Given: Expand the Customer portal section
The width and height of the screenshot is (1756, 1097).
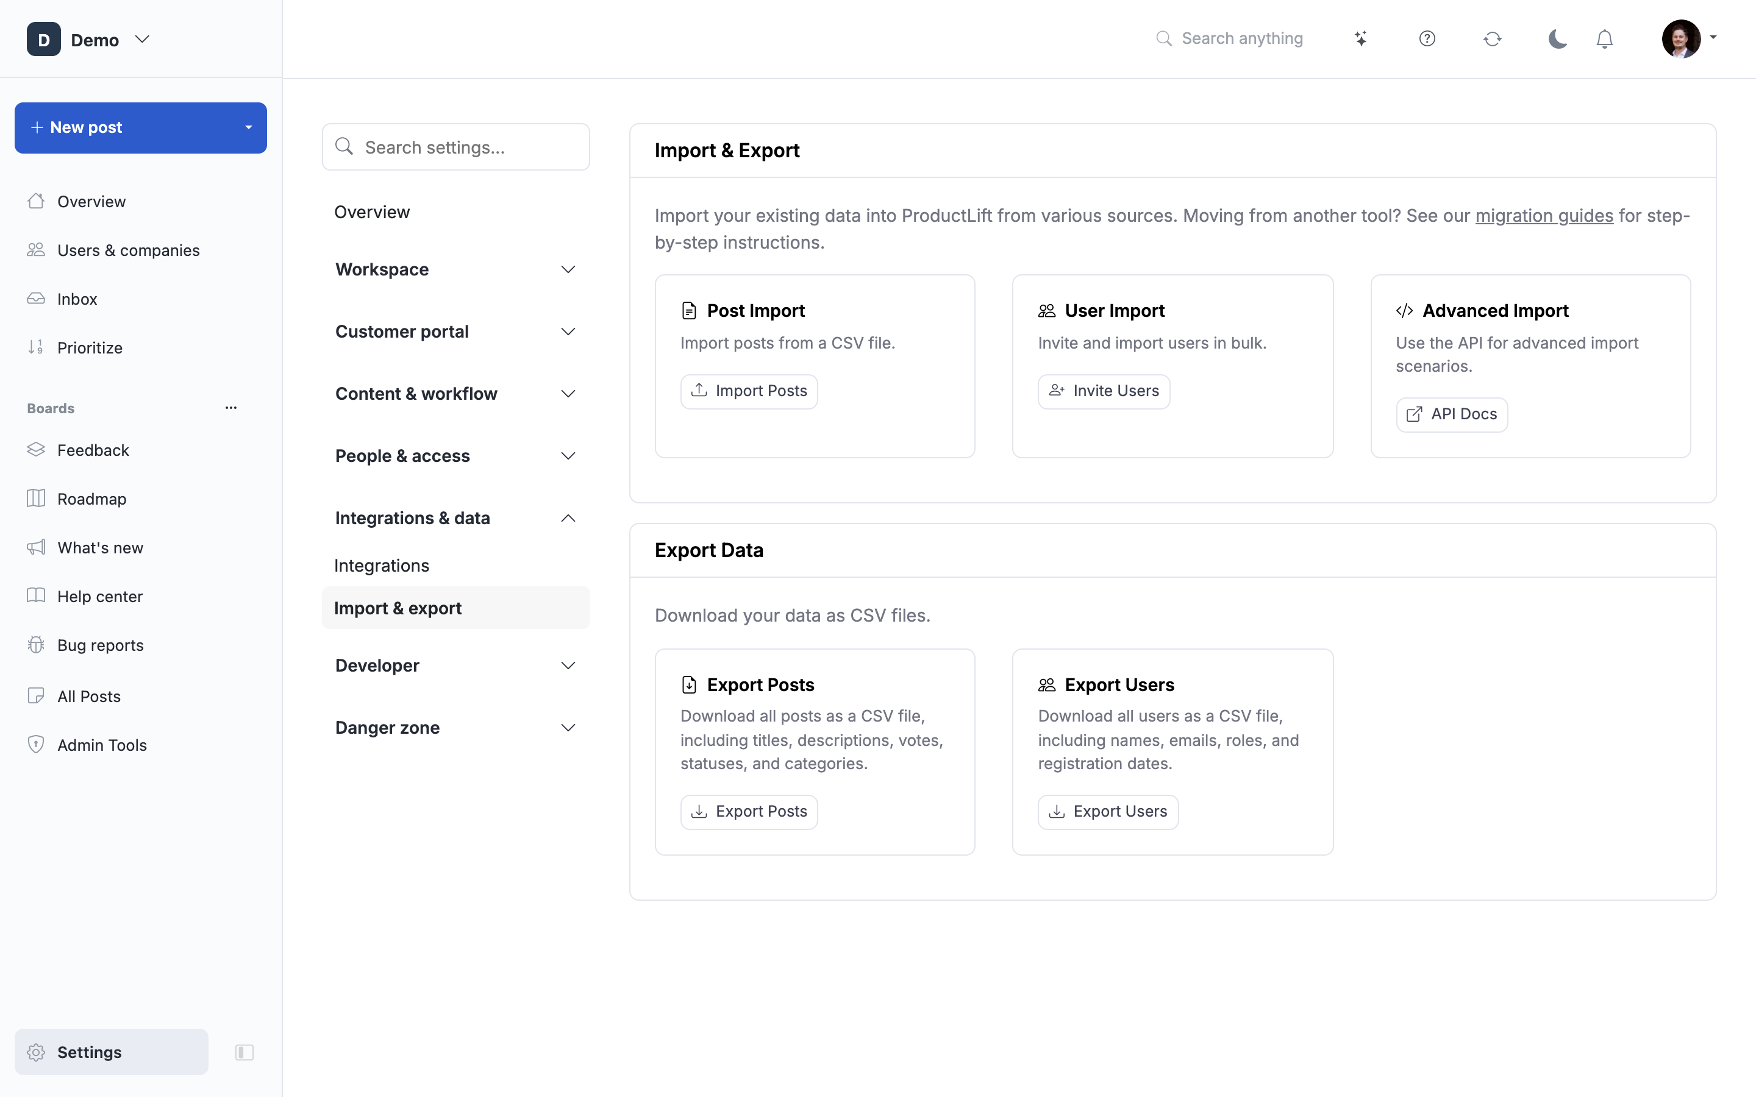Looking at the screenshot, I should pos(455,332).
